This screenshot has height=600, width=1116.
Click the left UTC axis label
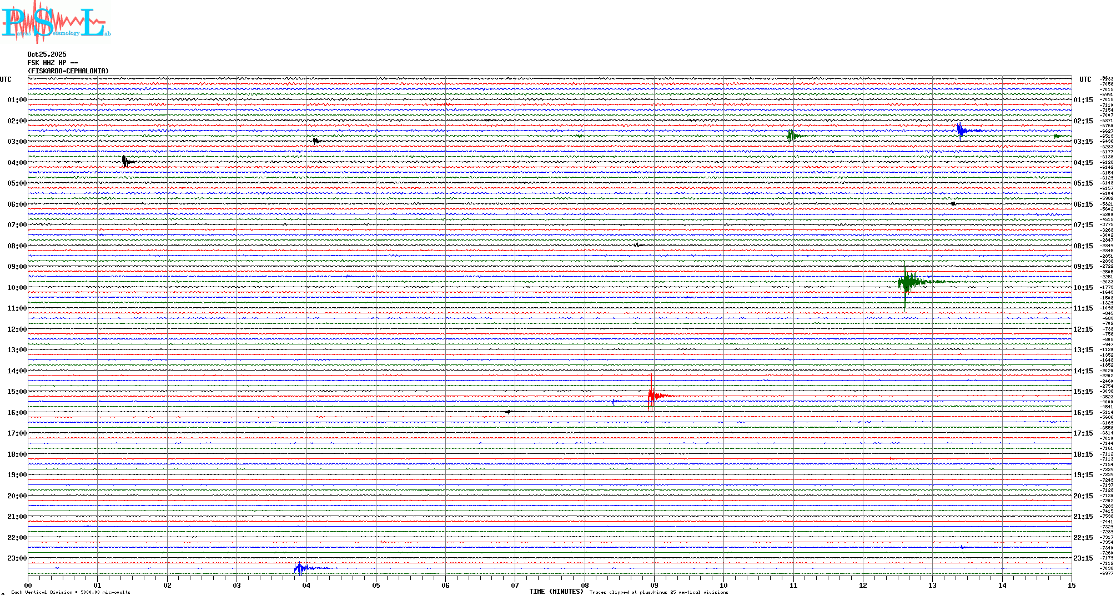6,79
